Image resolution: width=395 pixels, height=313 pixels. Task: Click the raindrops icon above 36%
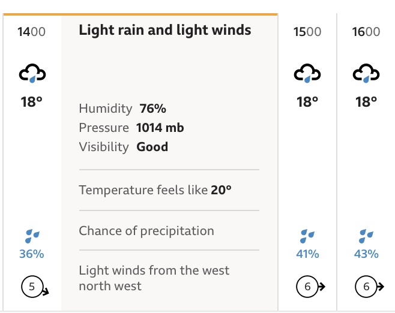(32, 236)
